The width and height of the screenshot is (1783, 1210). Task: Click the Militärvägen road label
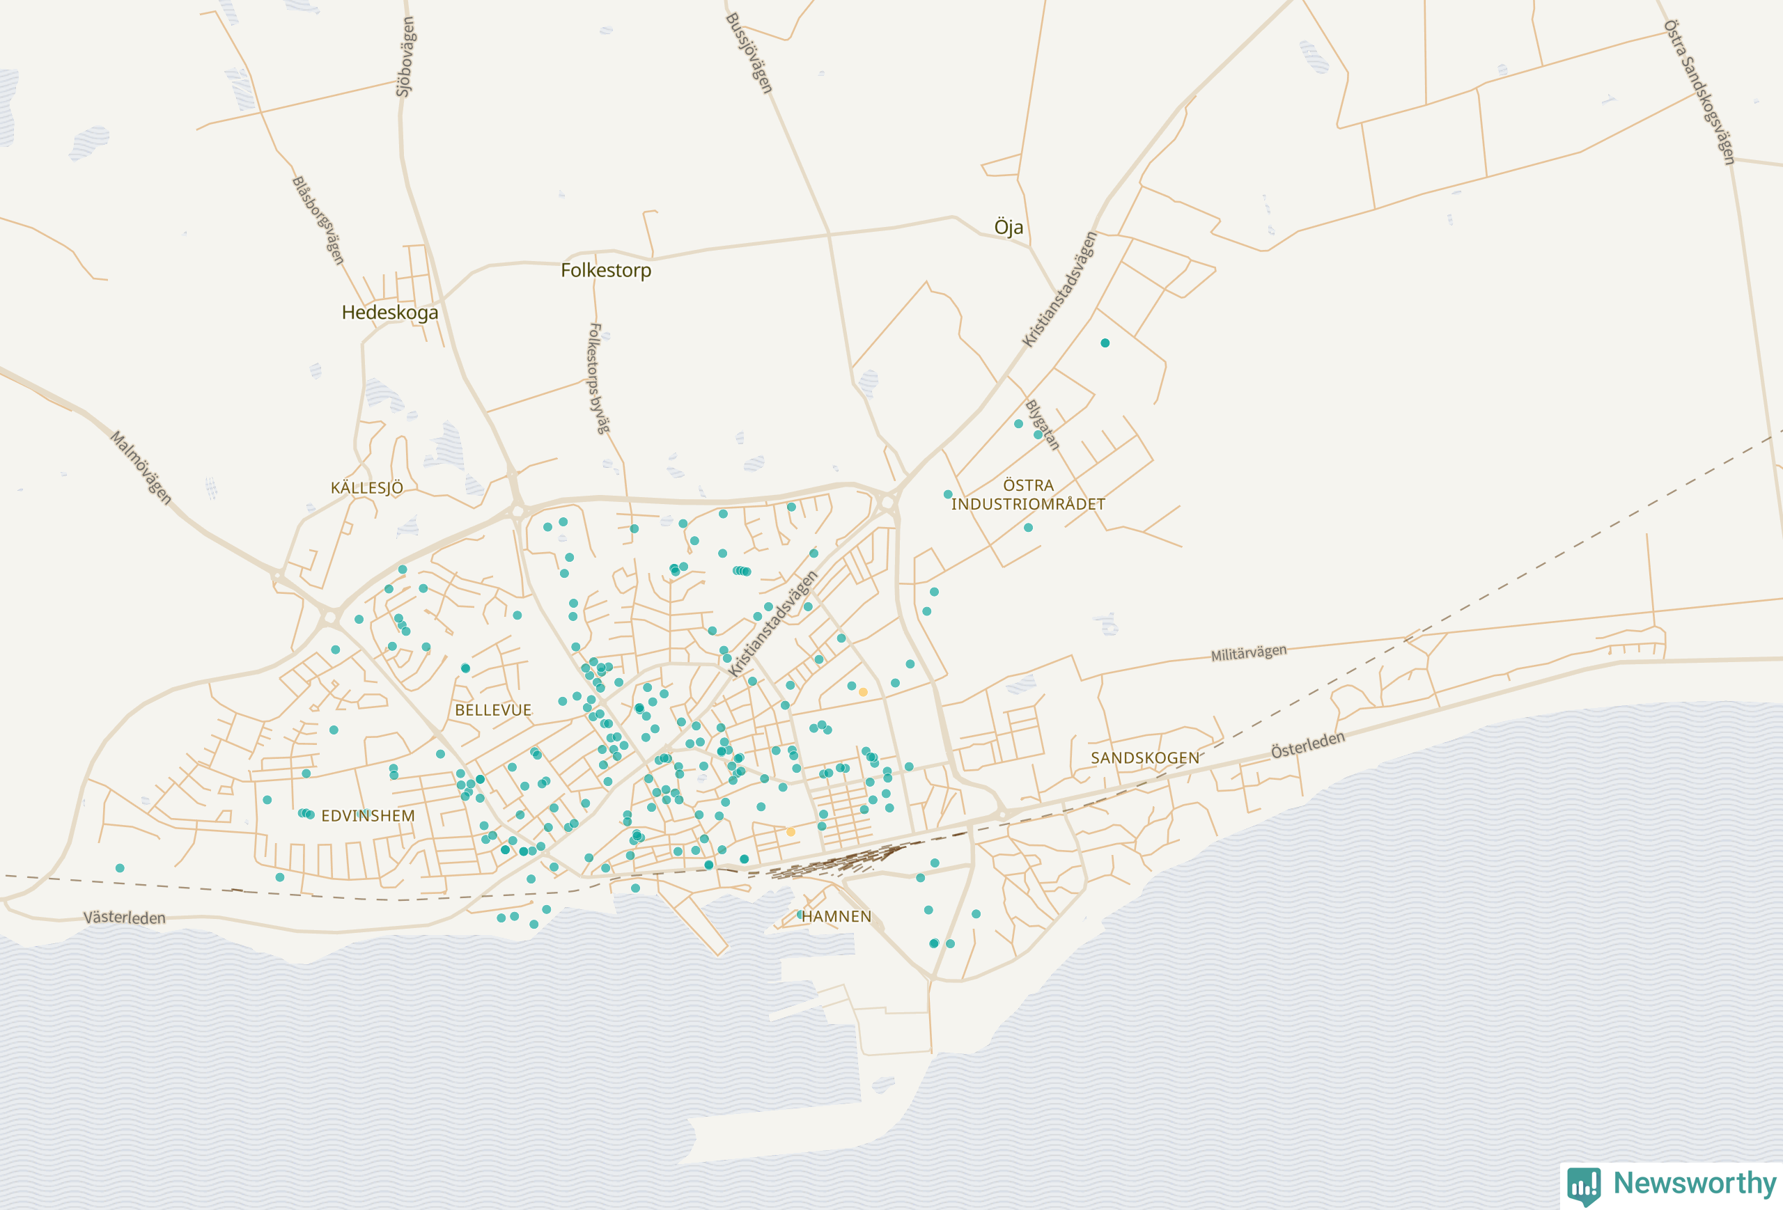point(1248,653)
